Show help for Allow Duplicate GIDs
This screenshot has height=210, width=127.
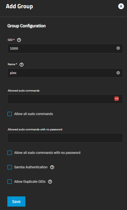(x=50, y=182)
